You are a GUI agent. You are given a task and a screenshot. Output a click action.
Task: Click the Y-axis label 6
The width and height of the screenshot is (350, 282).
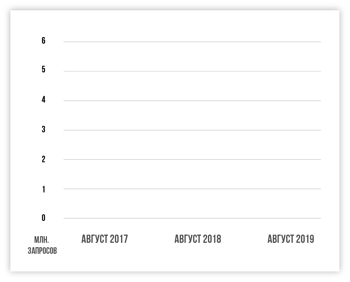click(43, 41)
